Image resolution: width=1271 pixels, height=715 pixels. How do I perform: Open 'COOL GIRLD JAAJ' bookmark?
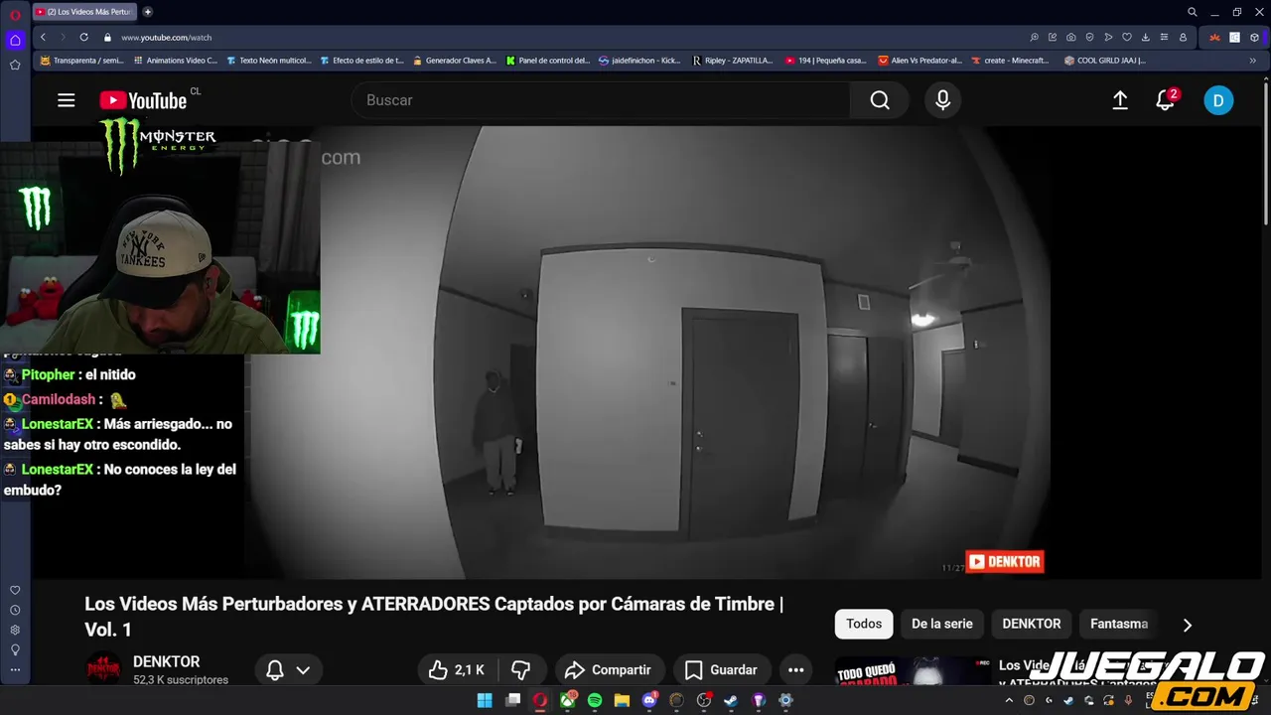tap(1104, 61)
